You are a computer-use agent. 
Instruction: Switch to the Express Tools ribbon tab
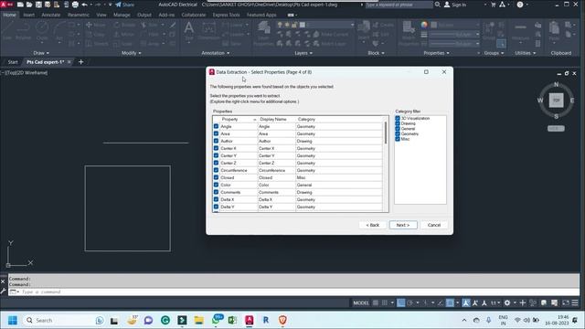[226, 15]
